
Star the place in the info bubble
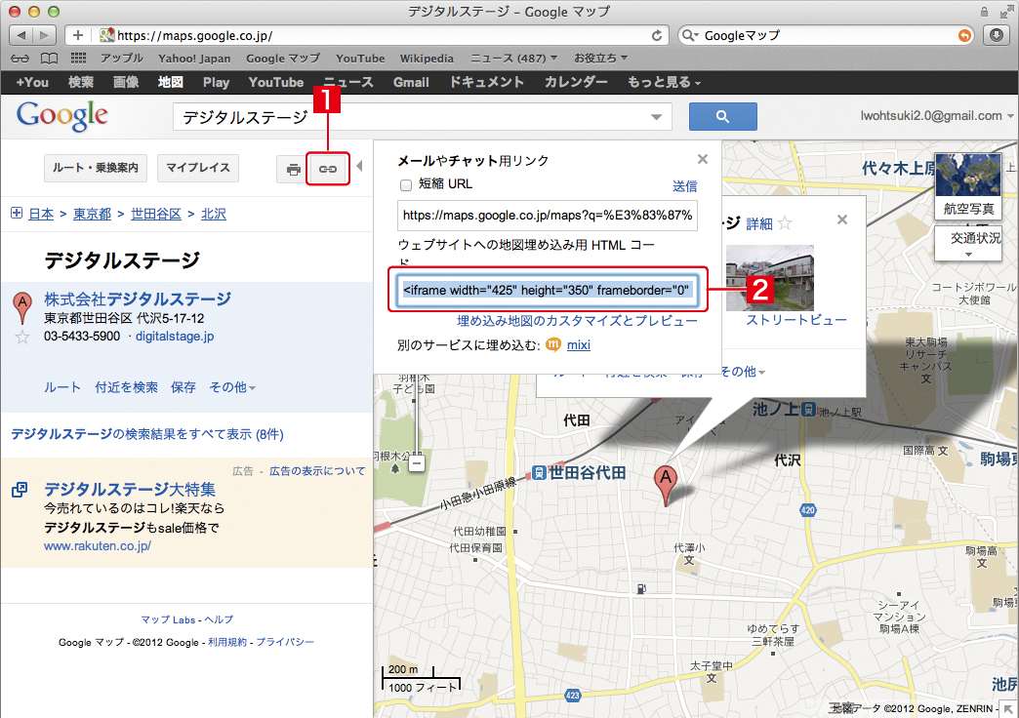[785, 223]
